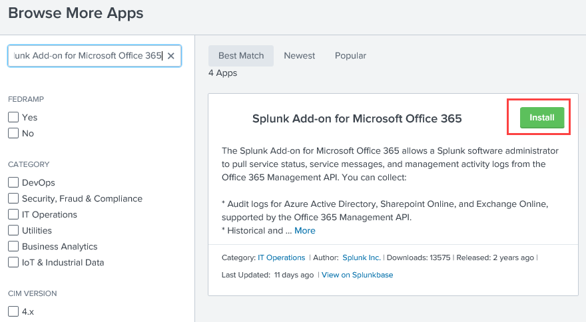
Task: Enable the DevOps category filter
Action: (13, 182)
